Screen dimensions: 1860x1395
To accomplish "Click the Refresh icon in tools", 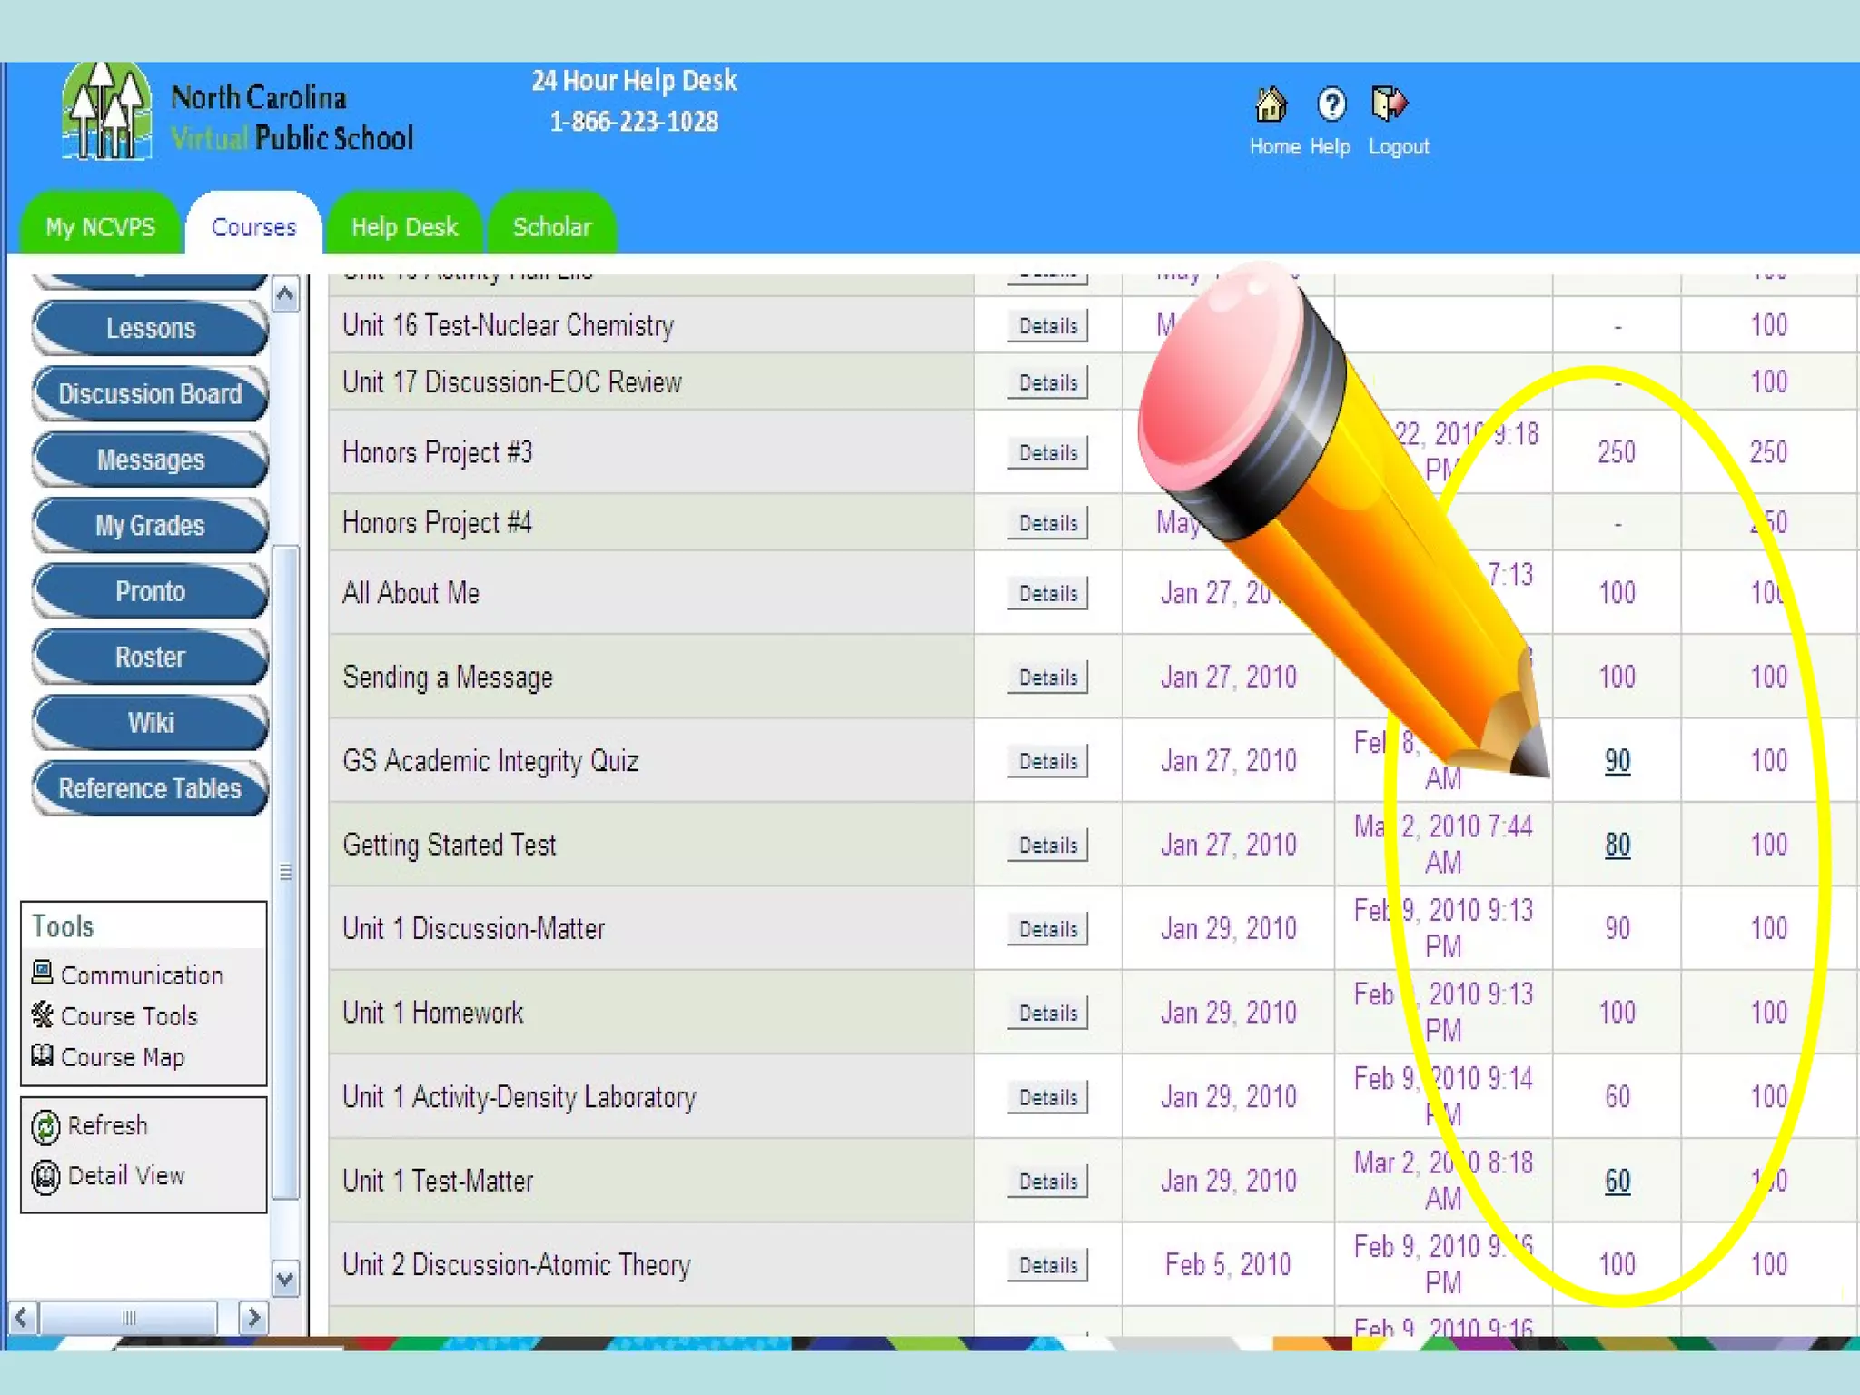I will pyautogui.click(x=45, y=1127).
